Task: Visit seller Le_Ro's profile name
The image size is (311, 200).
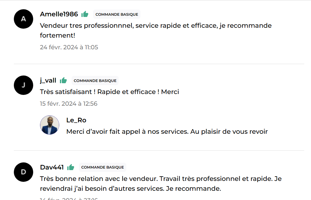Action: click(x=76, y=120)
